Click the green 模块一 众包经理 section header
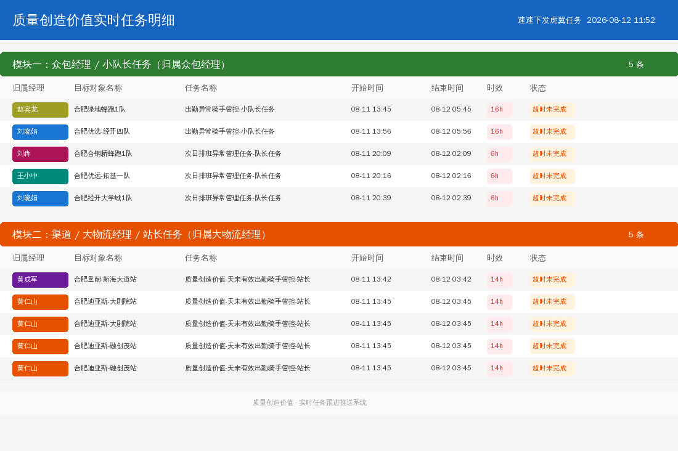The width and height of the screenshot is (678, 451). pyautogui.click(x=339, y=64)
